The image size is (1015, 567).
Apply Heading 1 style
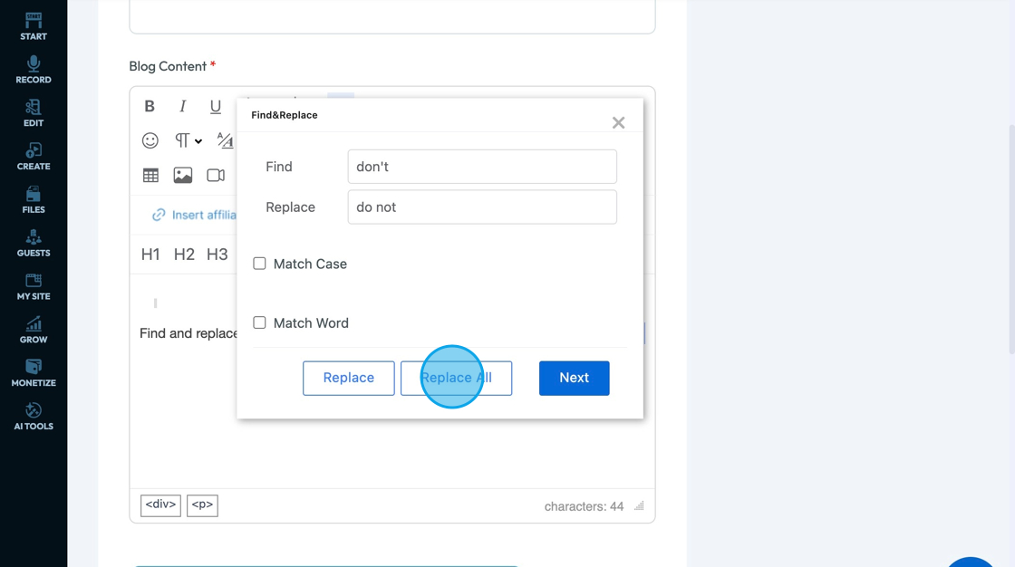(150, 255)
